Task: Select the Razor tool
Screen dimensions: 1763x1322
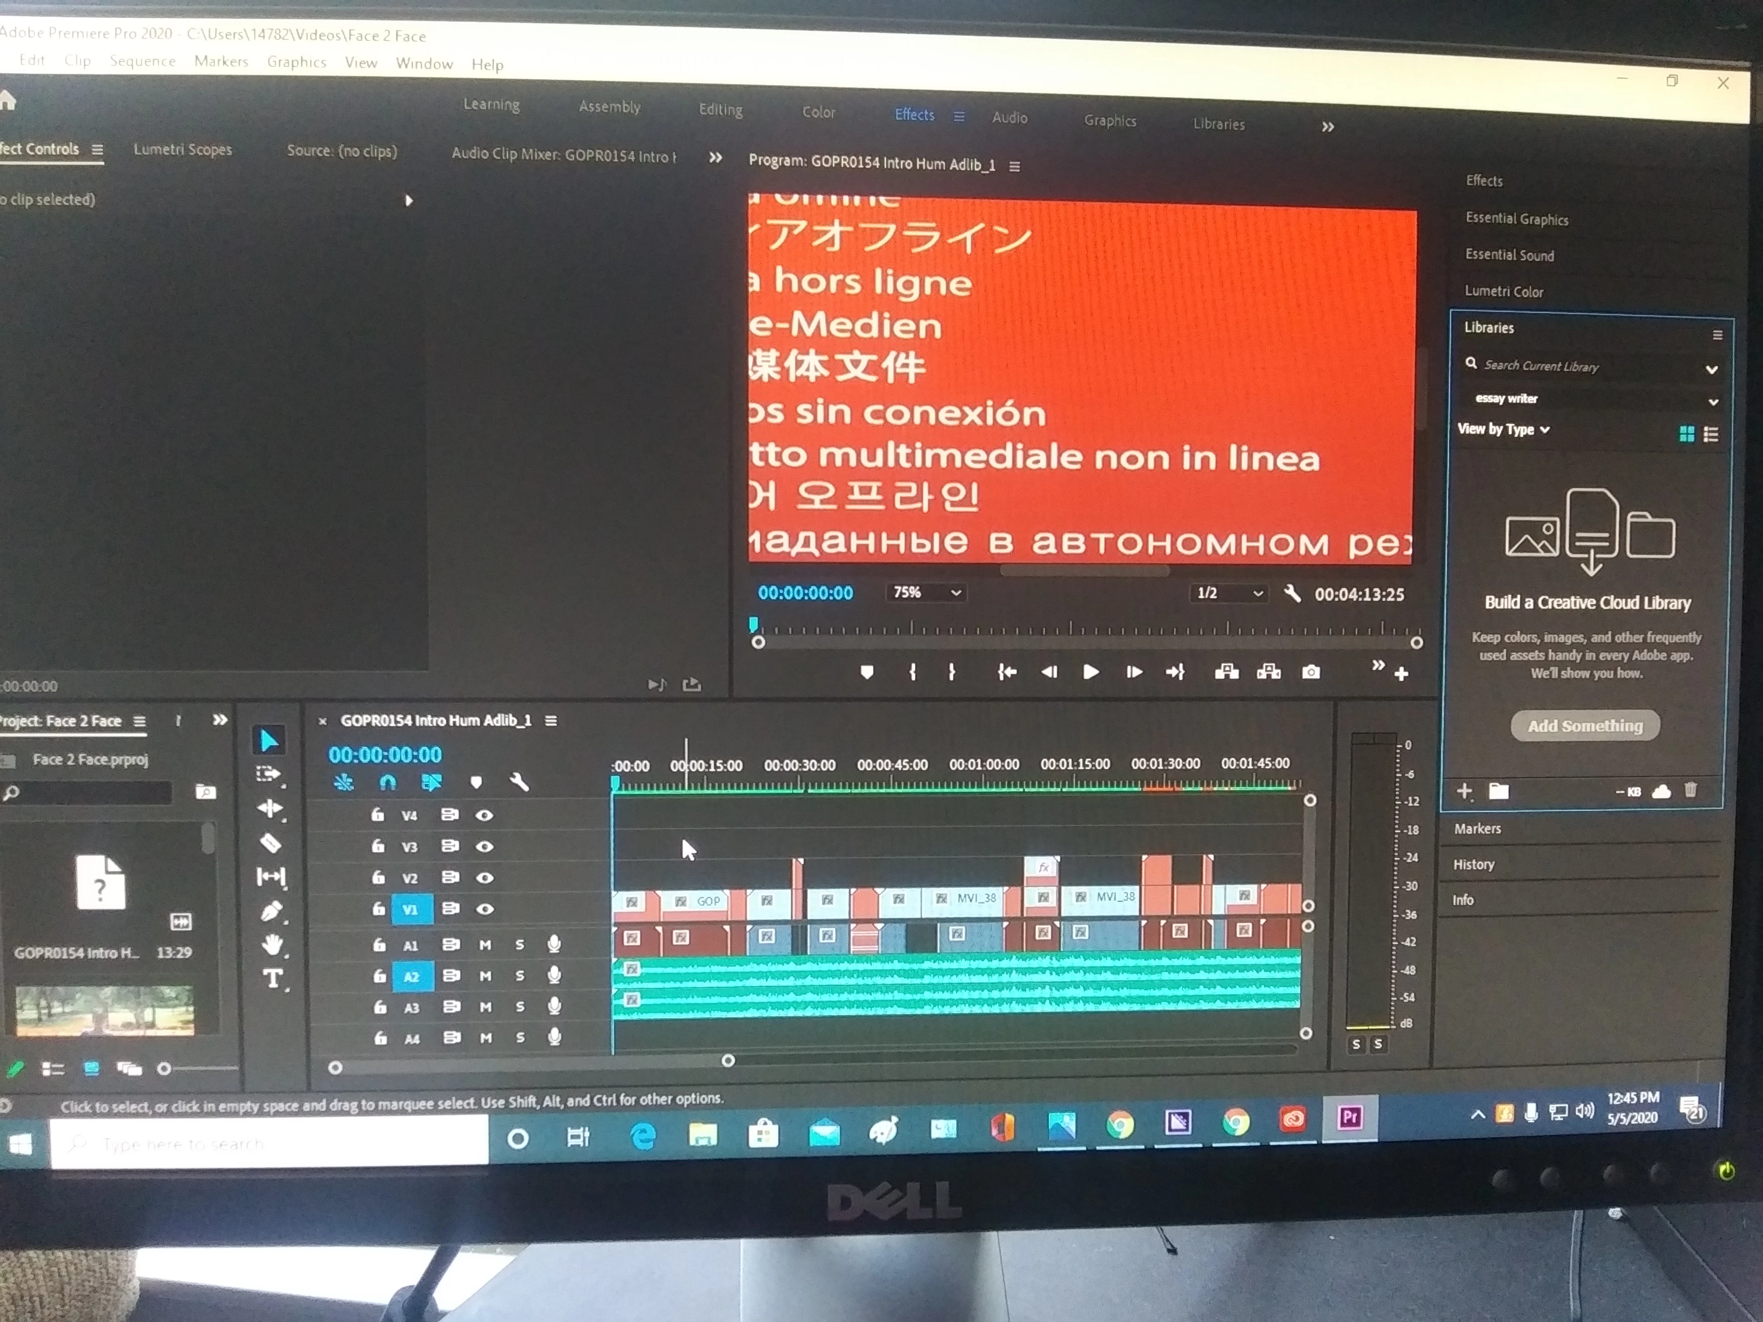Action: click(270, 843)
